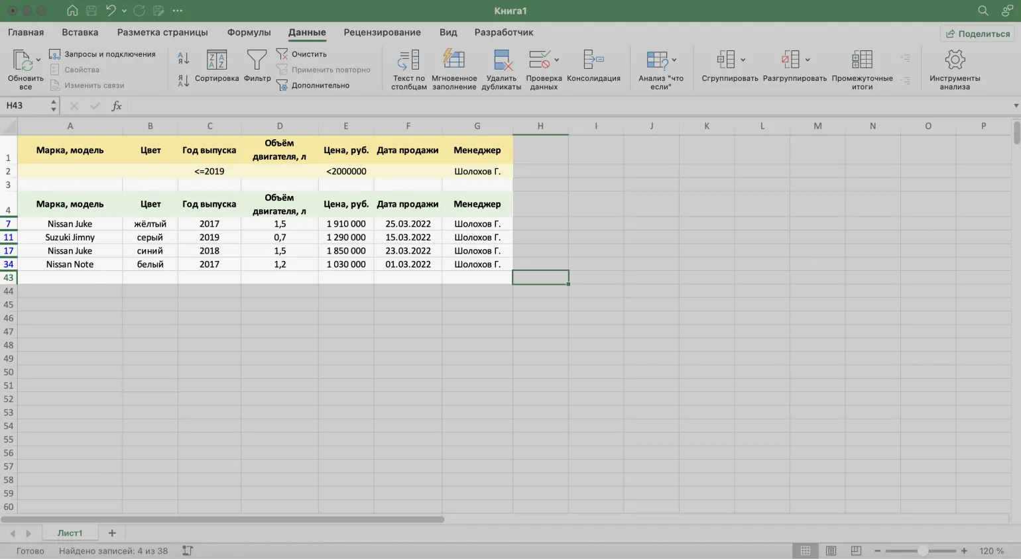Switch to Normal view in status bar
The image size is (1021, 559).
806,551
